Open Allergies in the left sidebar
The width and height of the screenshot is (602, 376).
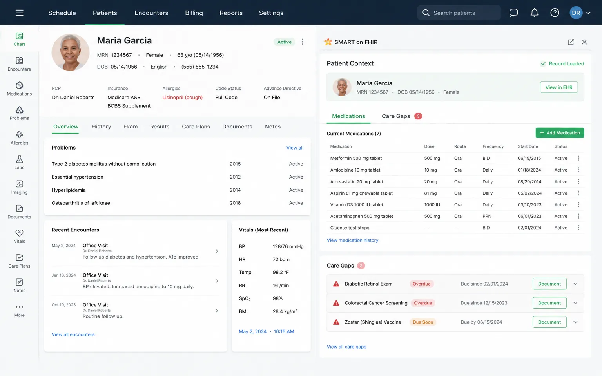[x=19, y=138]
